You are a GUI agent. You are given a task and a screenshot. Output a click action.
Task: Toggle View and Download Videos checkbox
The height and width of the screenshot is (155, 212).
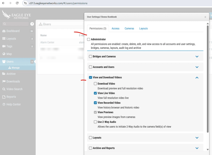pyautogui.click(x=90, y=77)
